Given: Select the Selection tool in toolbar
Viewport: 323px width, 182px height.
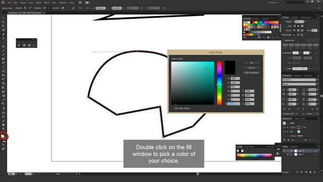Looking at the screenshot, I should 3,18.
